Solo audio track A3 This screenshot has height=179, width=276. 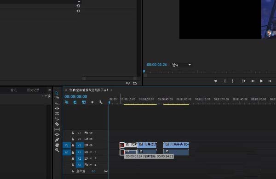[95, 165]
